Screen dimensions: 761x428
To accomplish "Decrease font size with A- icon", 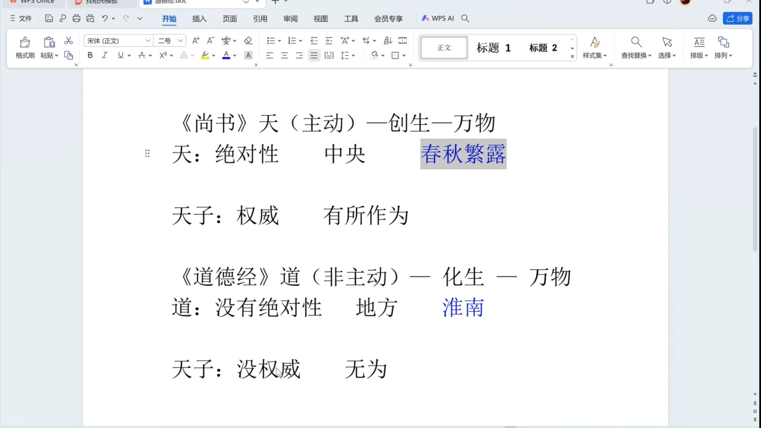I will tap(210, 40).
